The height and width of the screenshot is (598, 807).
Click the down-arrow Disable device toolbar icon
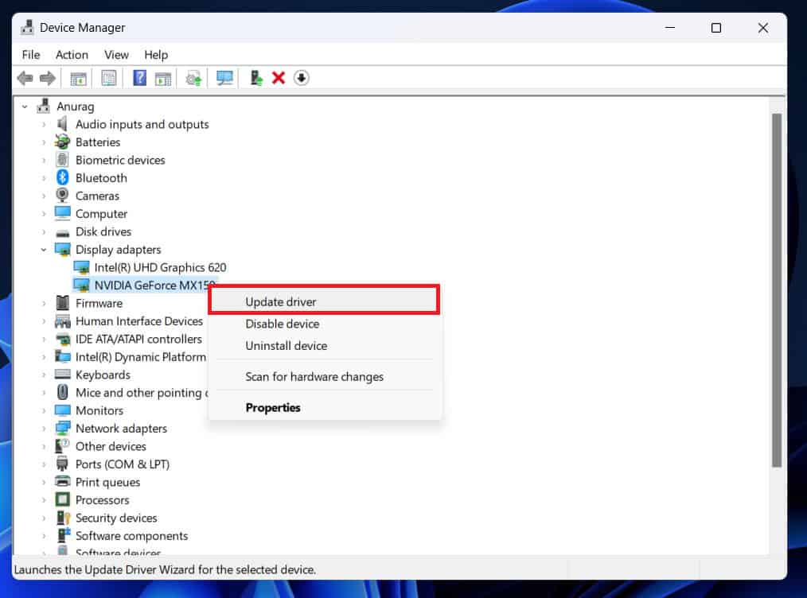point(301,78)
